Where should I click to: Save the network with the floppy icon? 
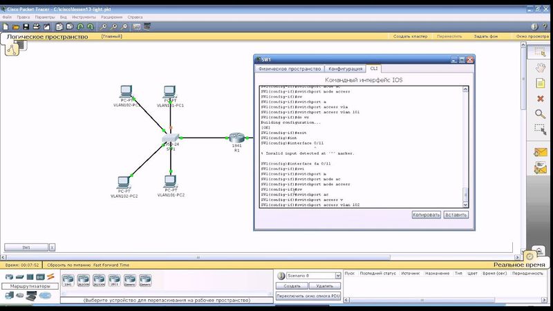[x=26, y=26]
